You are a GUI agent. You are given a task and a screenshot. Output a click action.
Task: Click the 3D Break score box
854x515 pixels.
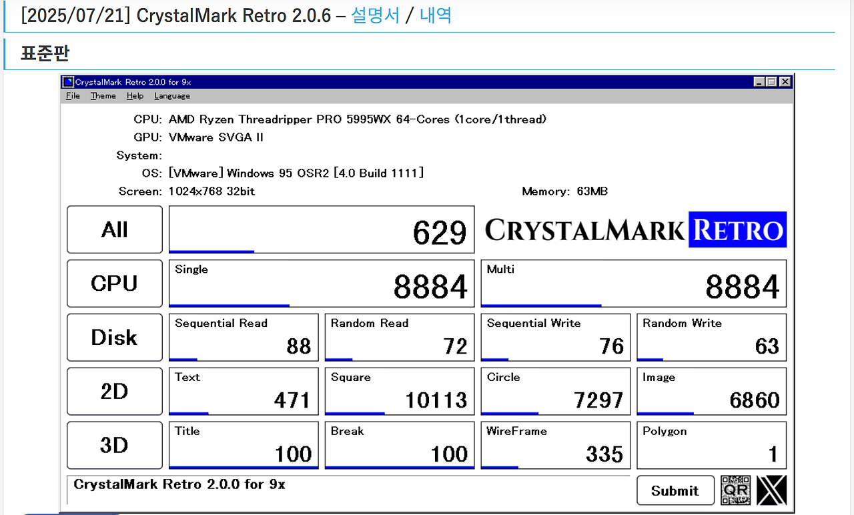coord(400,445)
